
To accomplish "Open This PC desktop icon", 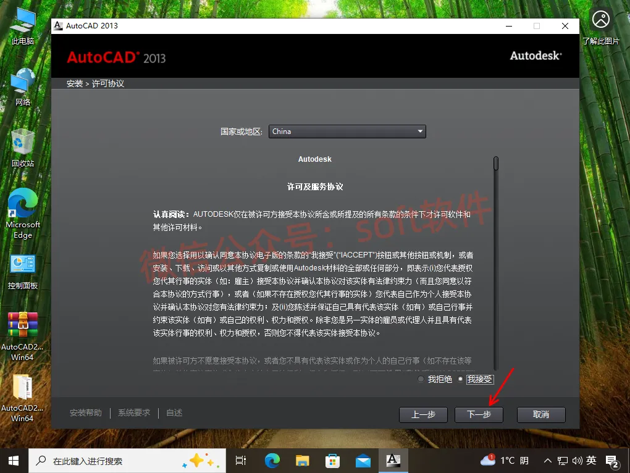I will [22, 27].
